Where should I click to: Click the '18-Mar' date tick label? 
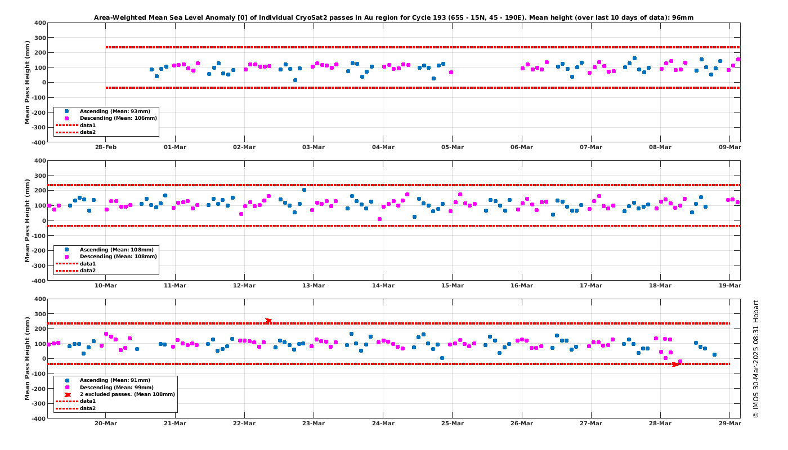point(660,285)
